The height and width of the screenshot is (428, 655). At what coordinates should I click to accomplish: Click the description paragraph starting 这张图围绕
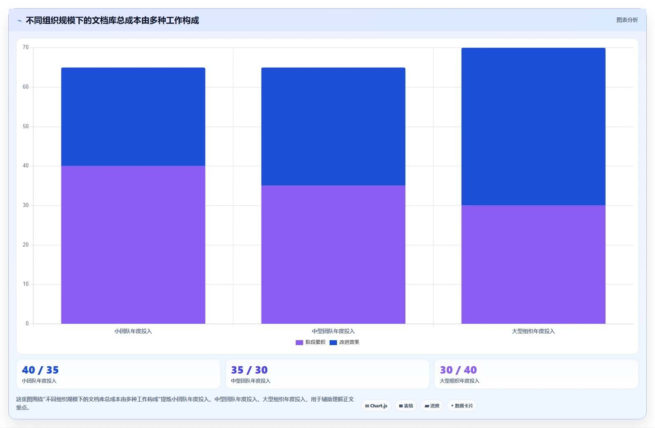(x=185, y=403)
